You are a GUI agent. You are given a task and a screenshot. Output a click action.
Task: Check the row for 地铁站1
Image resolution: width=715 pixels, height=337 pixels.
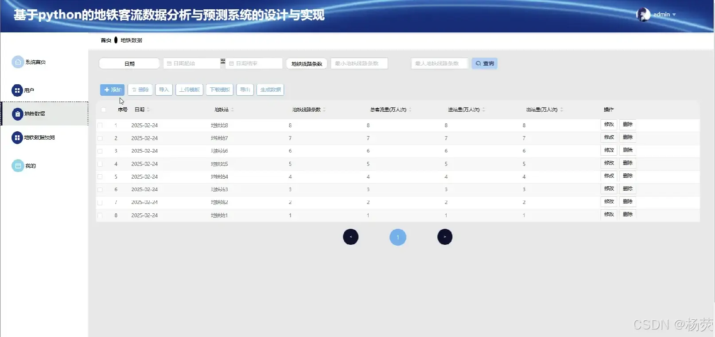[x=100, y=216]
